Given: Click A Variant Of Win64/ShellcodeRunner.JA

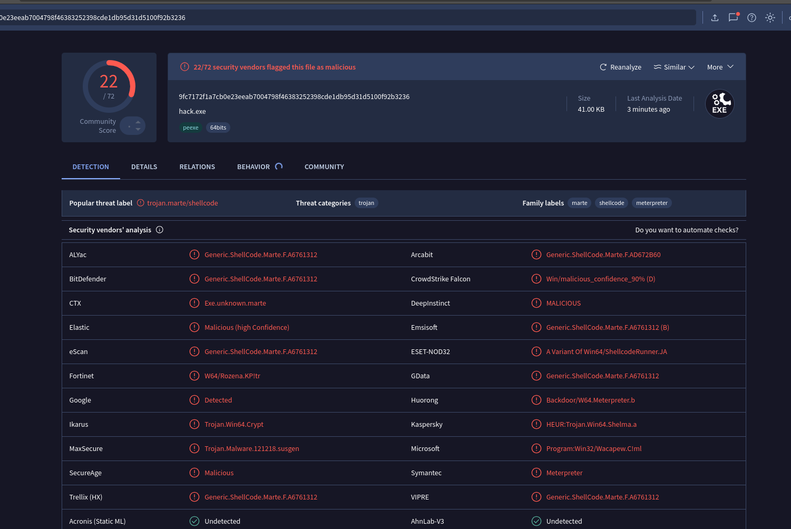Looking at the screenshot, I should tap(607, 351).
